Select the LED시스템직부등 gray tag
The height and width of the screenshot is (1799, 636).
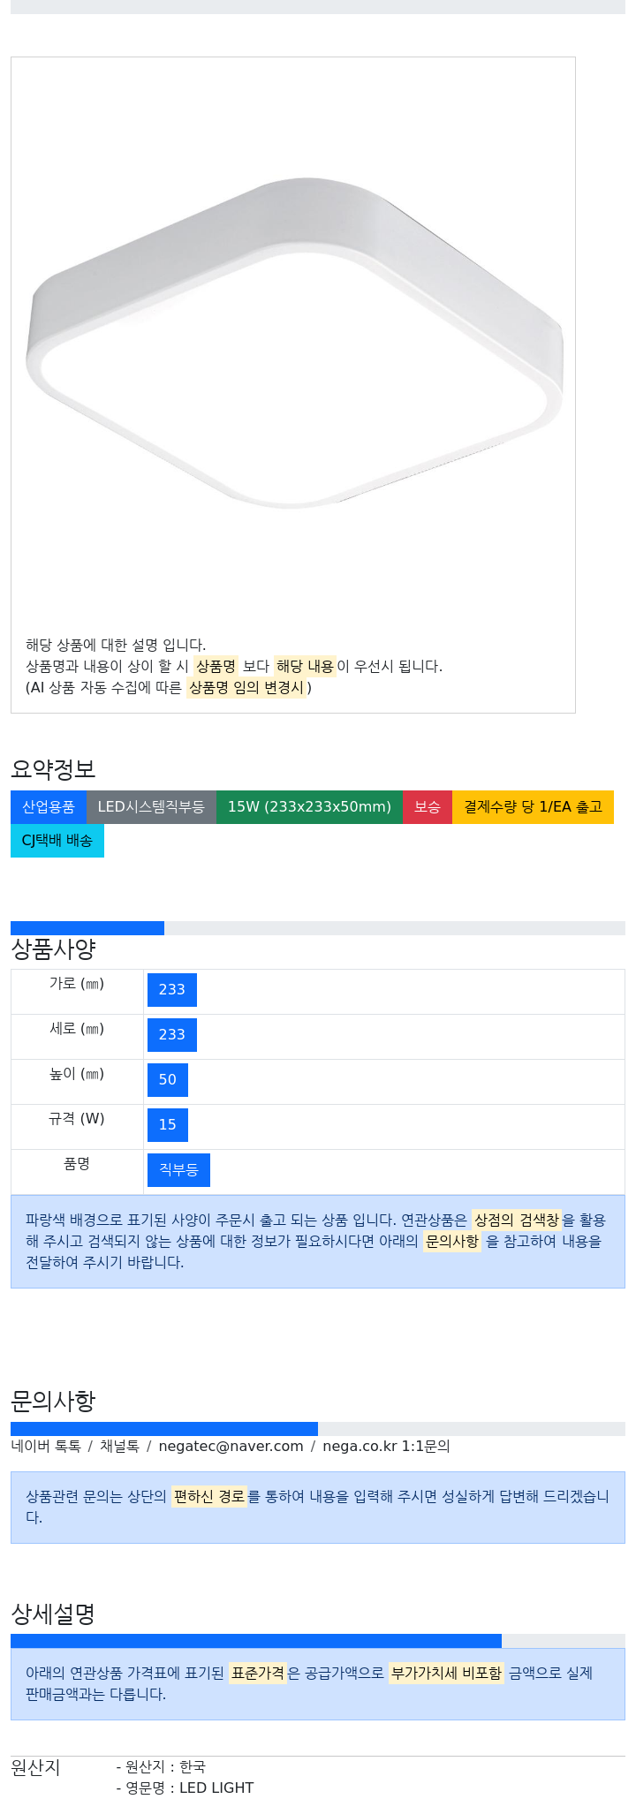151,807
